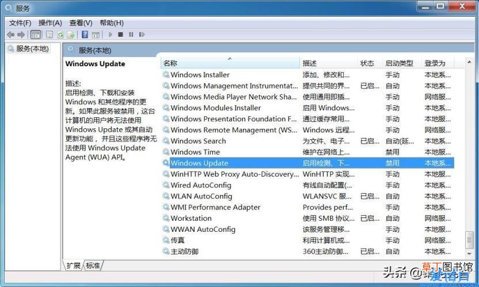Click 禁用 startup type of Windows Time

coord(392,152)
